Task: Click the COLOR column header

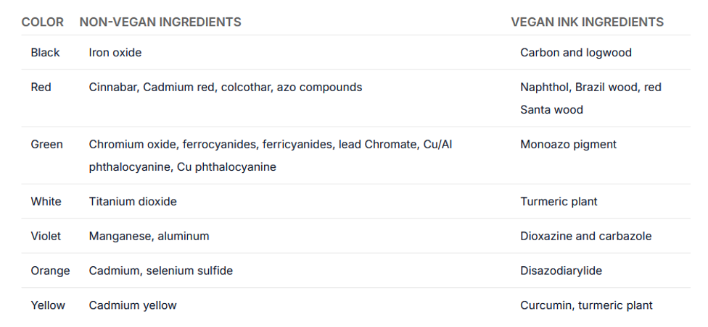Action: tap(42, 22)
